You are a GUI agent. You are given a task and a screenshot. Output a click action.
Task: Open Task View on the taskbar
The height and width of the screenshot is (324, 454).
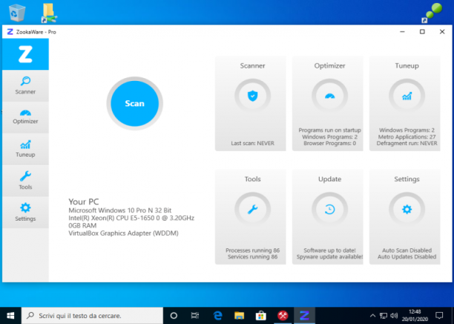pyautogui.click(x=195, y=316)
